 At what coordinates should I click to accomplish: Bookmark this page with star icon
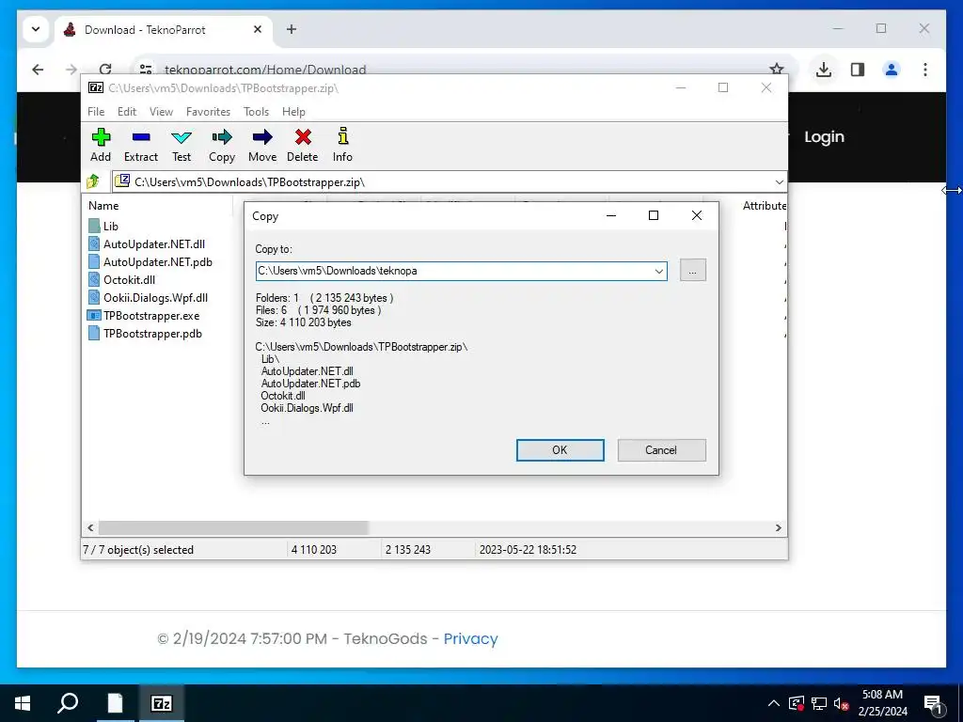coord(776,69)
